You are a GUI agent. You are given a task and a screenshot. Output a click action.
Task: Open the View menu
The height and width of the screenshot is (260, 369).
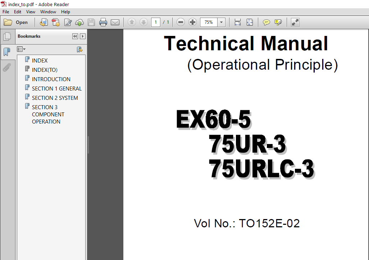point(31,12)
